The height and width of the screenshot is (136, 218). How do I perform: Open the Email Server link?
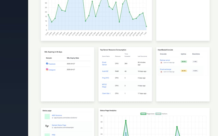pos(104,63)
